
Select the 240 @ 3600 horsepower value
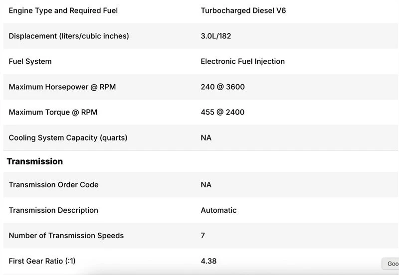click(222, 87)
